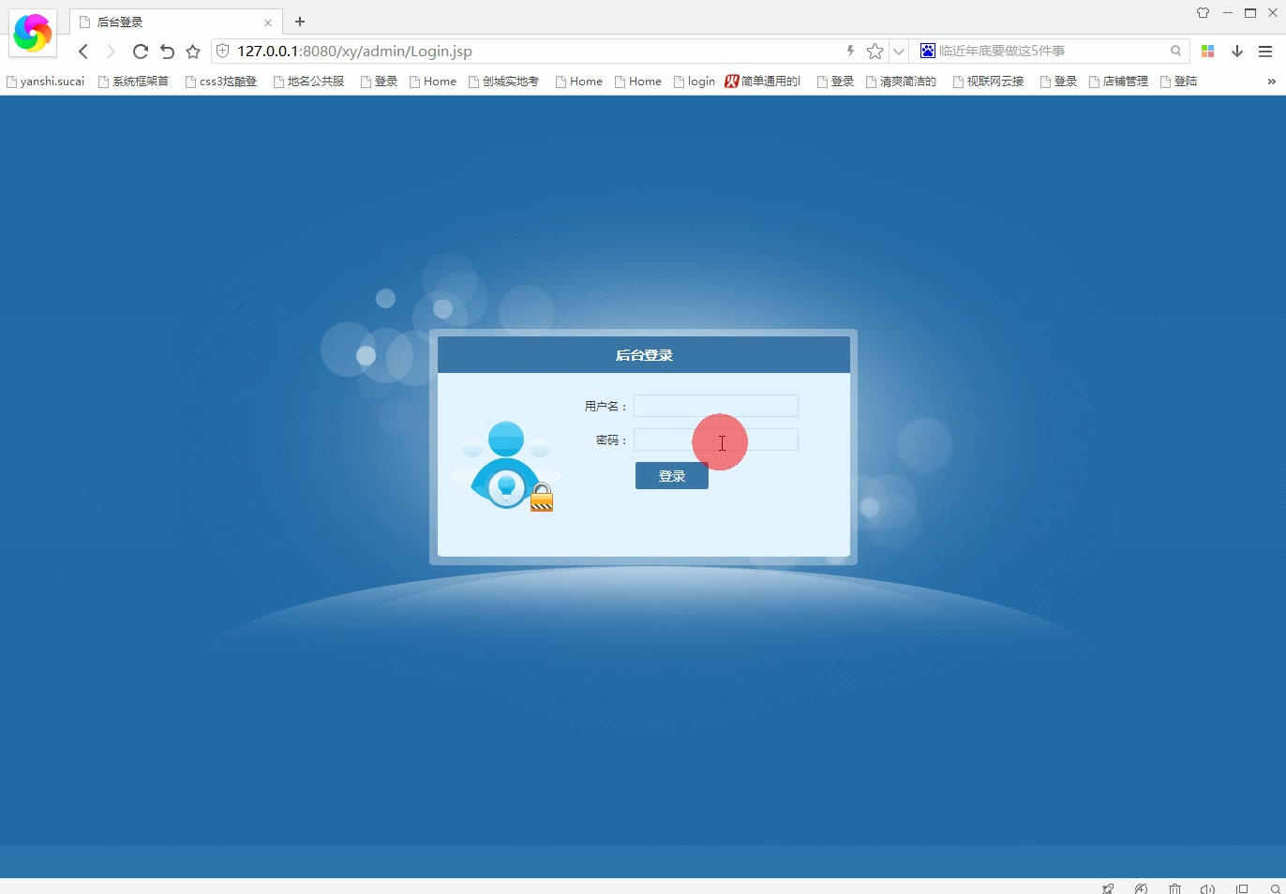Click the lightning speed-mode icon
1286x894 pixels.
pyautogui.click(x=850, y=51)
